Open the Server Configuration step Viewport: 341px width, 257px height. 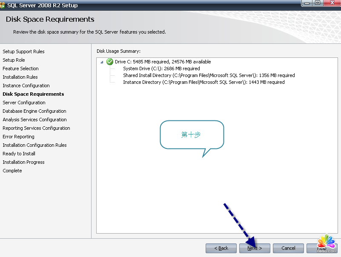24,103
